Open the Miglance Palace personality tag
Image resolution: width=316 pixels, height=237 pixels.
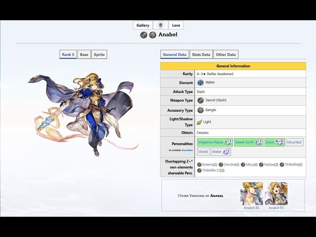[x=215, y=142]
